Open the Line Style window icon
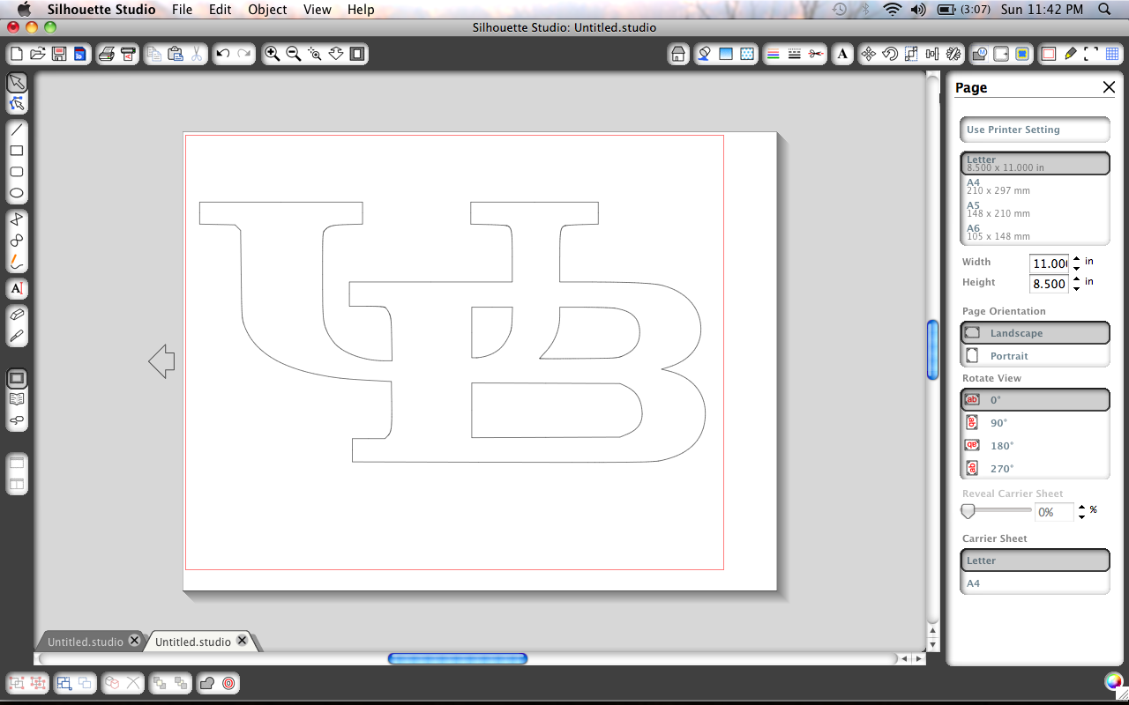Viewport: 1129px width, 705px height. [795, 54]
